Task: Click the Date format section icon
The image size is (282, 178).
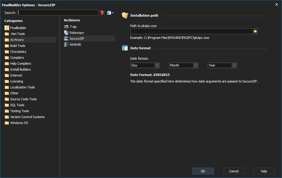Action: click(125, 48)
